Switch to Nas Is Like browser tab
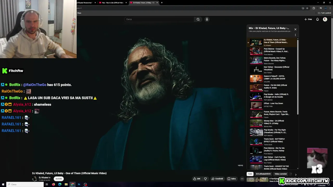The width and height of the screenshot is (333, 187). (x=113, y=3)
